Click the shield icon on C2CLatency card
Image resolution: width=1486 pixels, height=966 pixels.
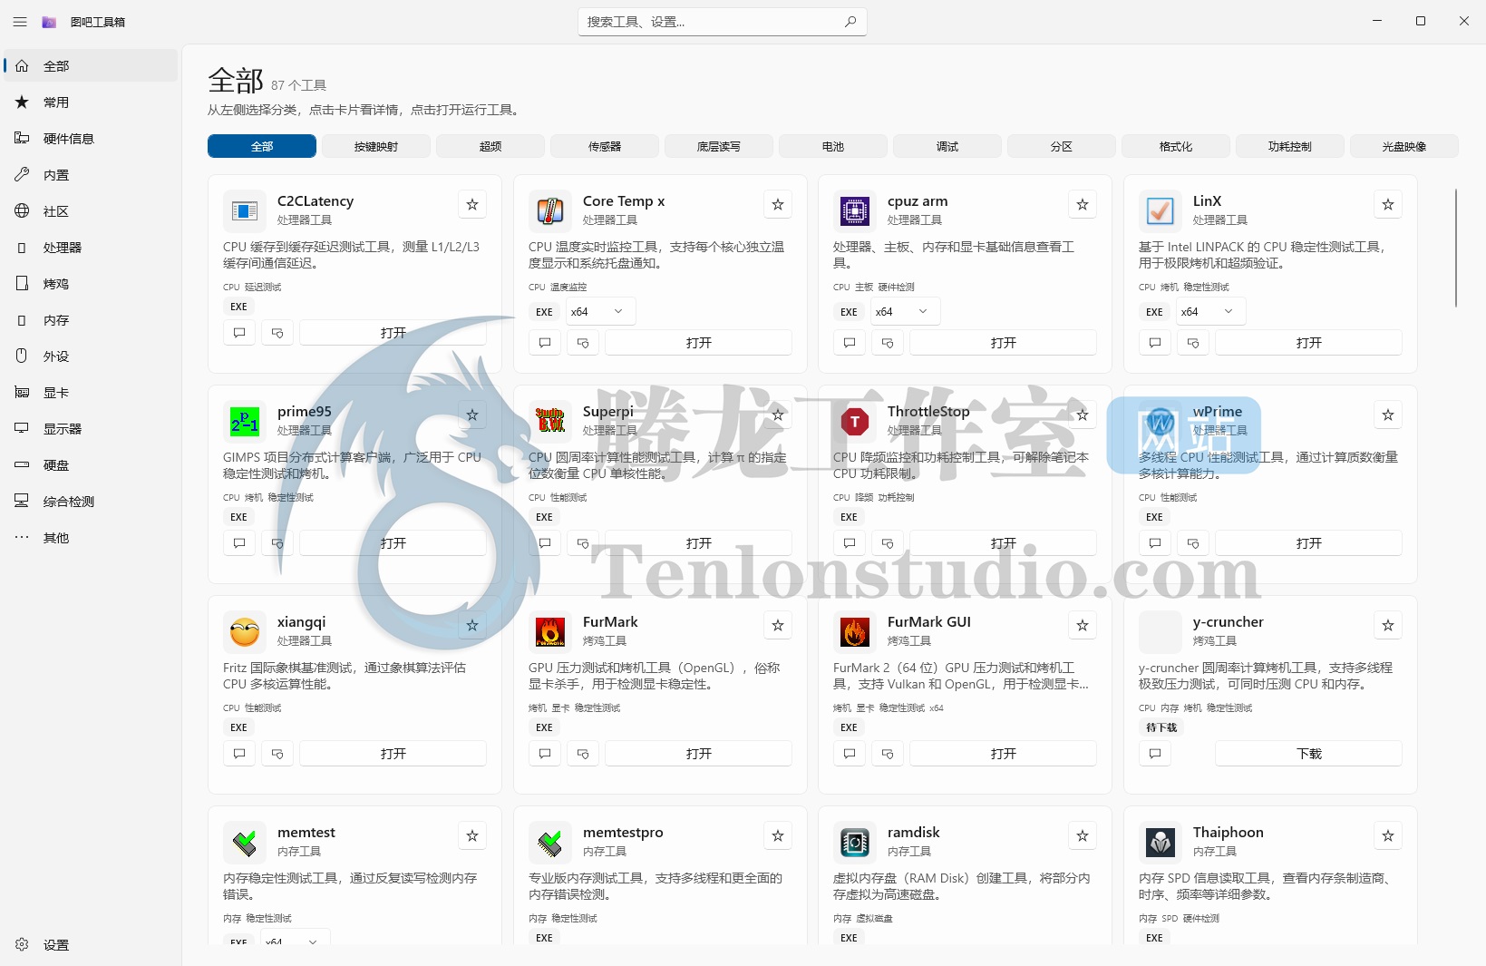[x=277, y=333]
